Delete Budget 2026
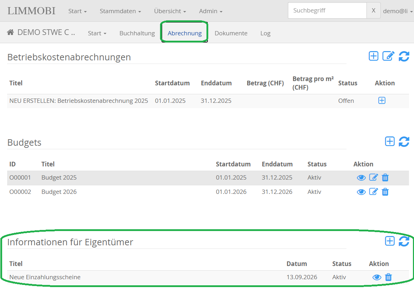This screenshot has height=296, width=414. [385, 192]
